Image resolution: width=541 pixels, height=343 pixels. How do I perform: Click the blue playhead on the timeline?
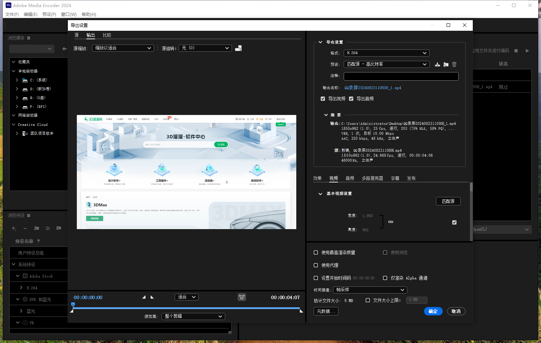[x=73, y=304]
